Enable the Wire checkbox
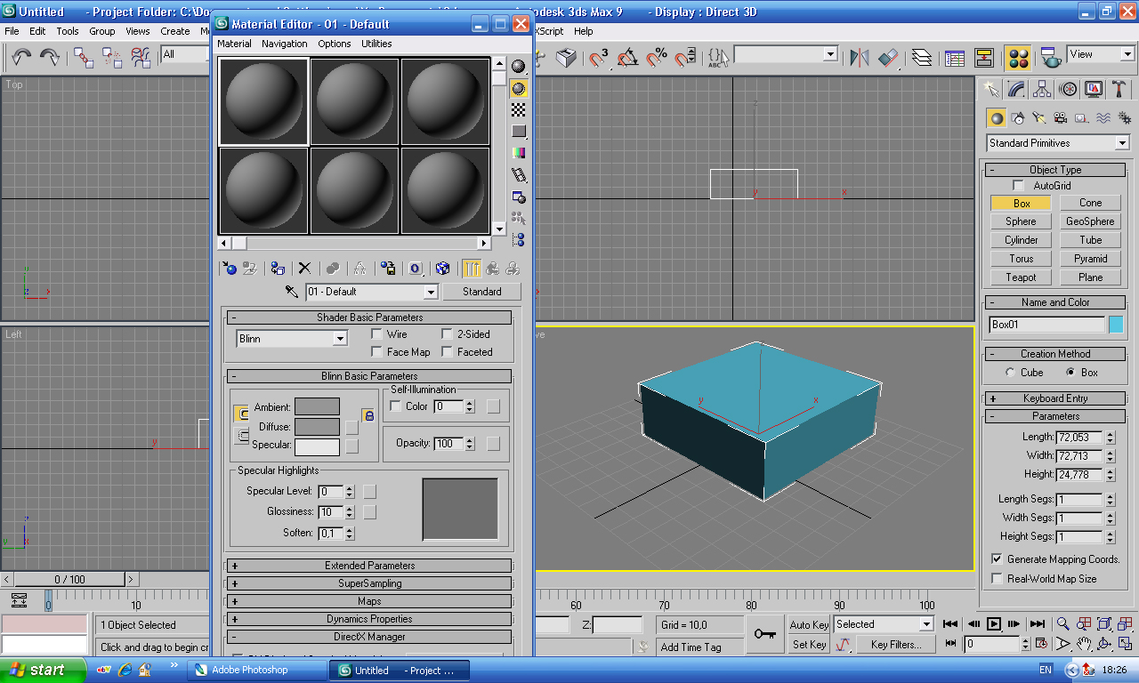The height and width of the screenshot is (683, 1139). [x=377, y=334]
